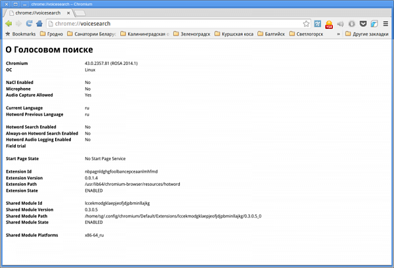Open the Зеленоградск bookmark folder
394x268 pixels.
(192, 34)
